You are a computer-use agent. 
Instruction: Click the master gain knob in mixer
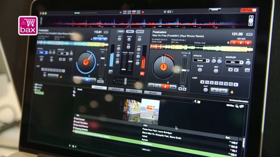click(129, 40)
